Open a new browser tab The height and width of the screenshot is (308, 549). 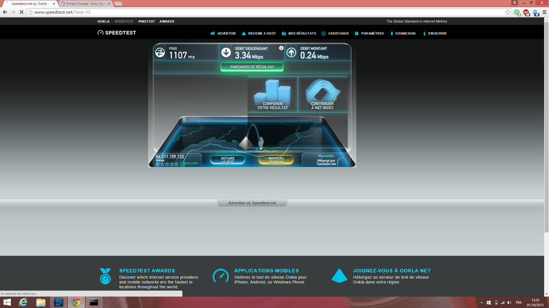[118, 3]
